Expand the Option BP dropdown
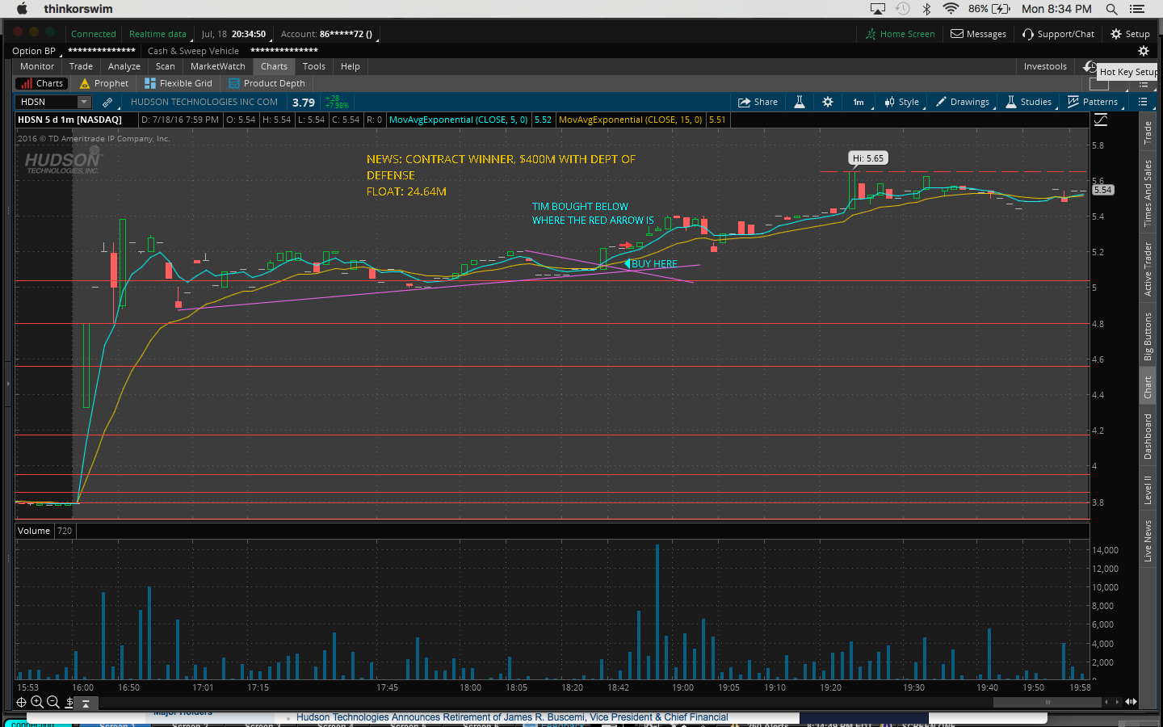Screen dimensions: 1163x727 (36, 51)
